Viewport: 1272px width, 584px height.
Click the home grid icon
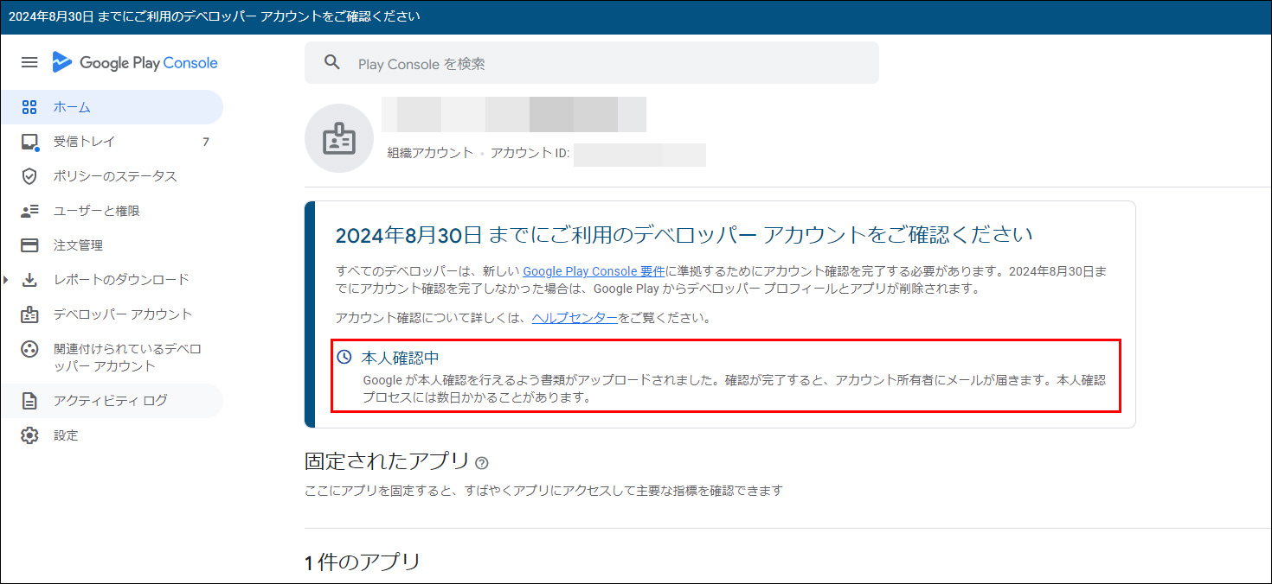coord(29,107)
